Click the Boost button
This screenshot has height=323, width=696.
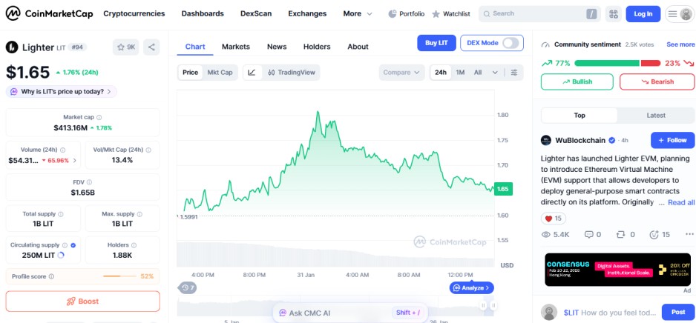pyautogui.click(x=82, y=302)
